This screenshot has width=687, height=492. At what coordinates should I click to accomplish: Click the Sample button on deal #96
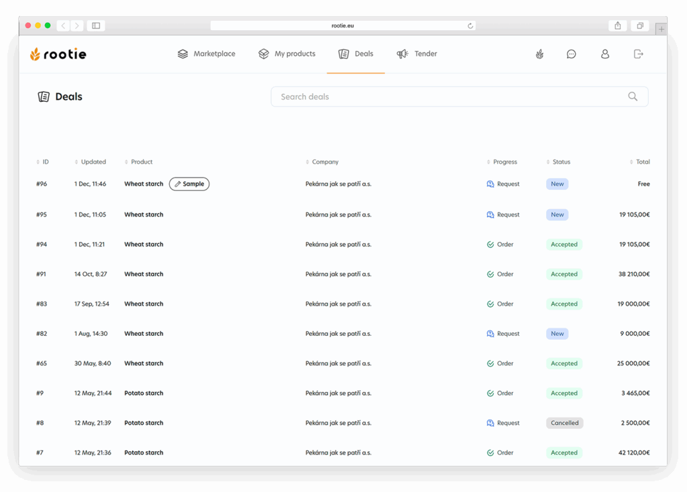[x=189, y=184]
